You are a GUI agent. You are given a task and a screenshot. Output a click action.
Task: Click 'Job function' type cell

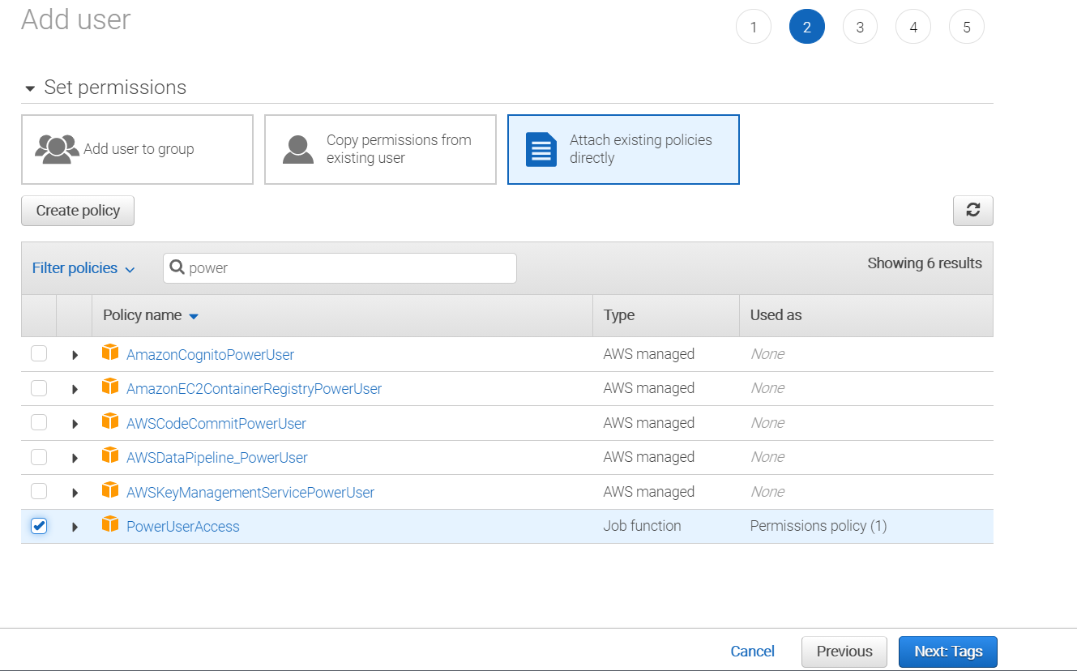[642, 526]
